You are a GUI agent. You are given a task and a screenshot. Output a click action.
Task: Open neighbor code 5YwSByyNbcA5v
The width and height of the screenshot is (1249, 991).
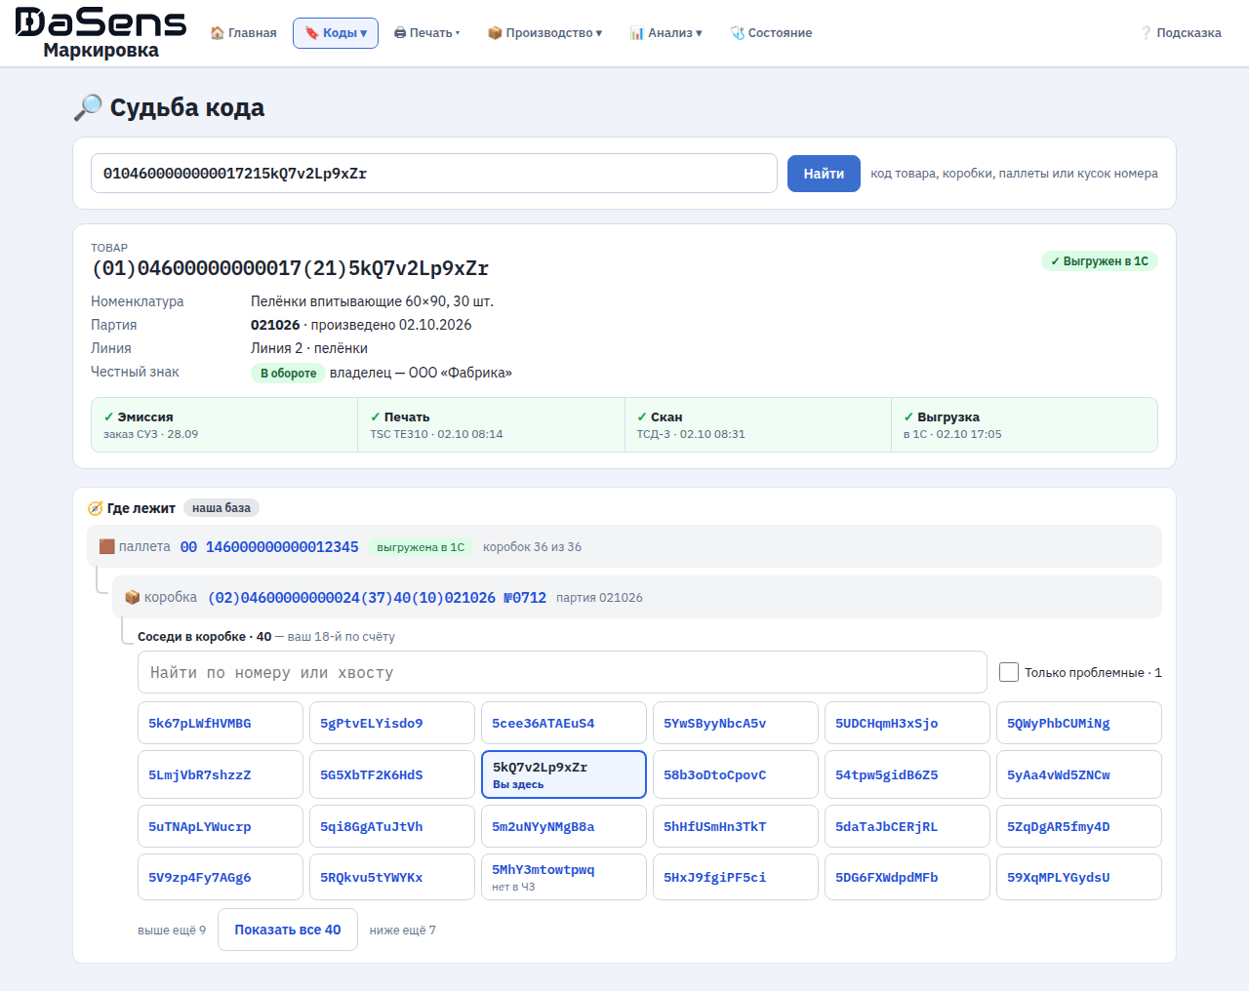(736, 723)
